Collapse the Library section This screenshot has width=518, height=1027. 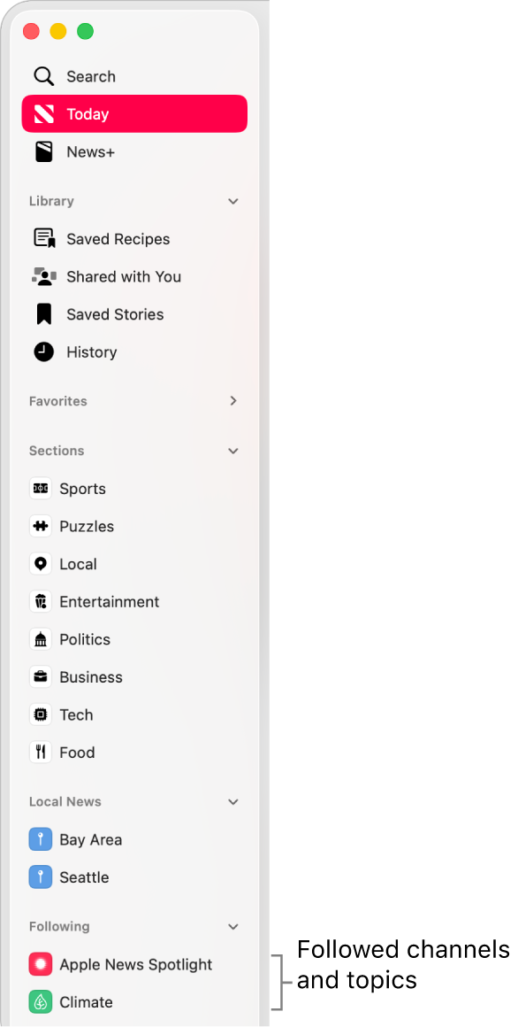(232, 201)
